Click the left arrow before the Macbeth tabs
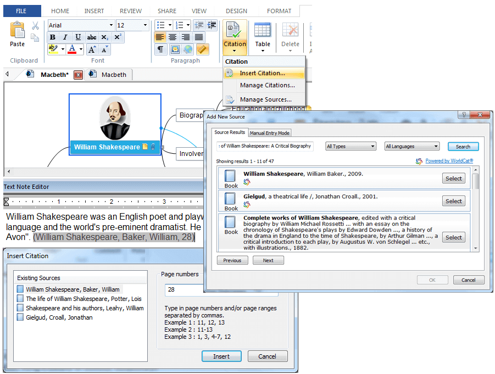The width and height of the screenshot is (495, 374). pyautogui.click(x=7, y=74)
